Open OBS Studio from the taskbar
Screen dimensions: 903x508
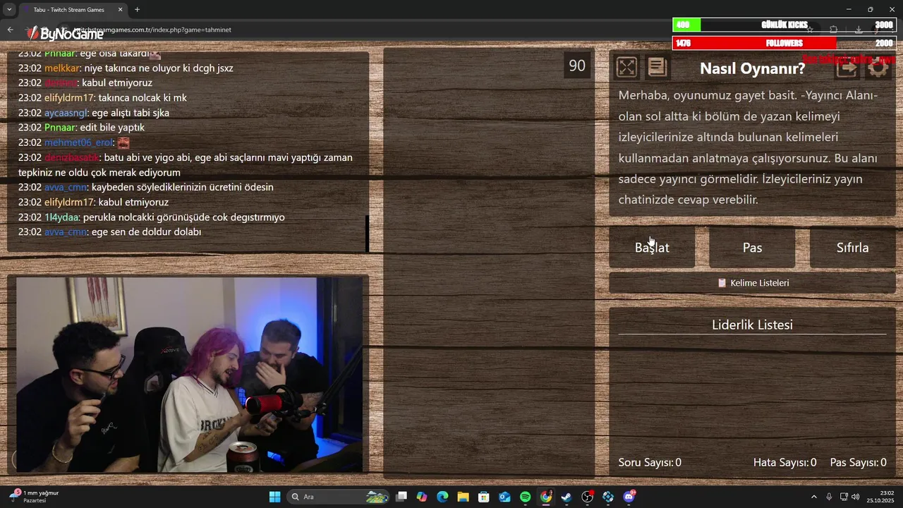[x=587, y=497]
